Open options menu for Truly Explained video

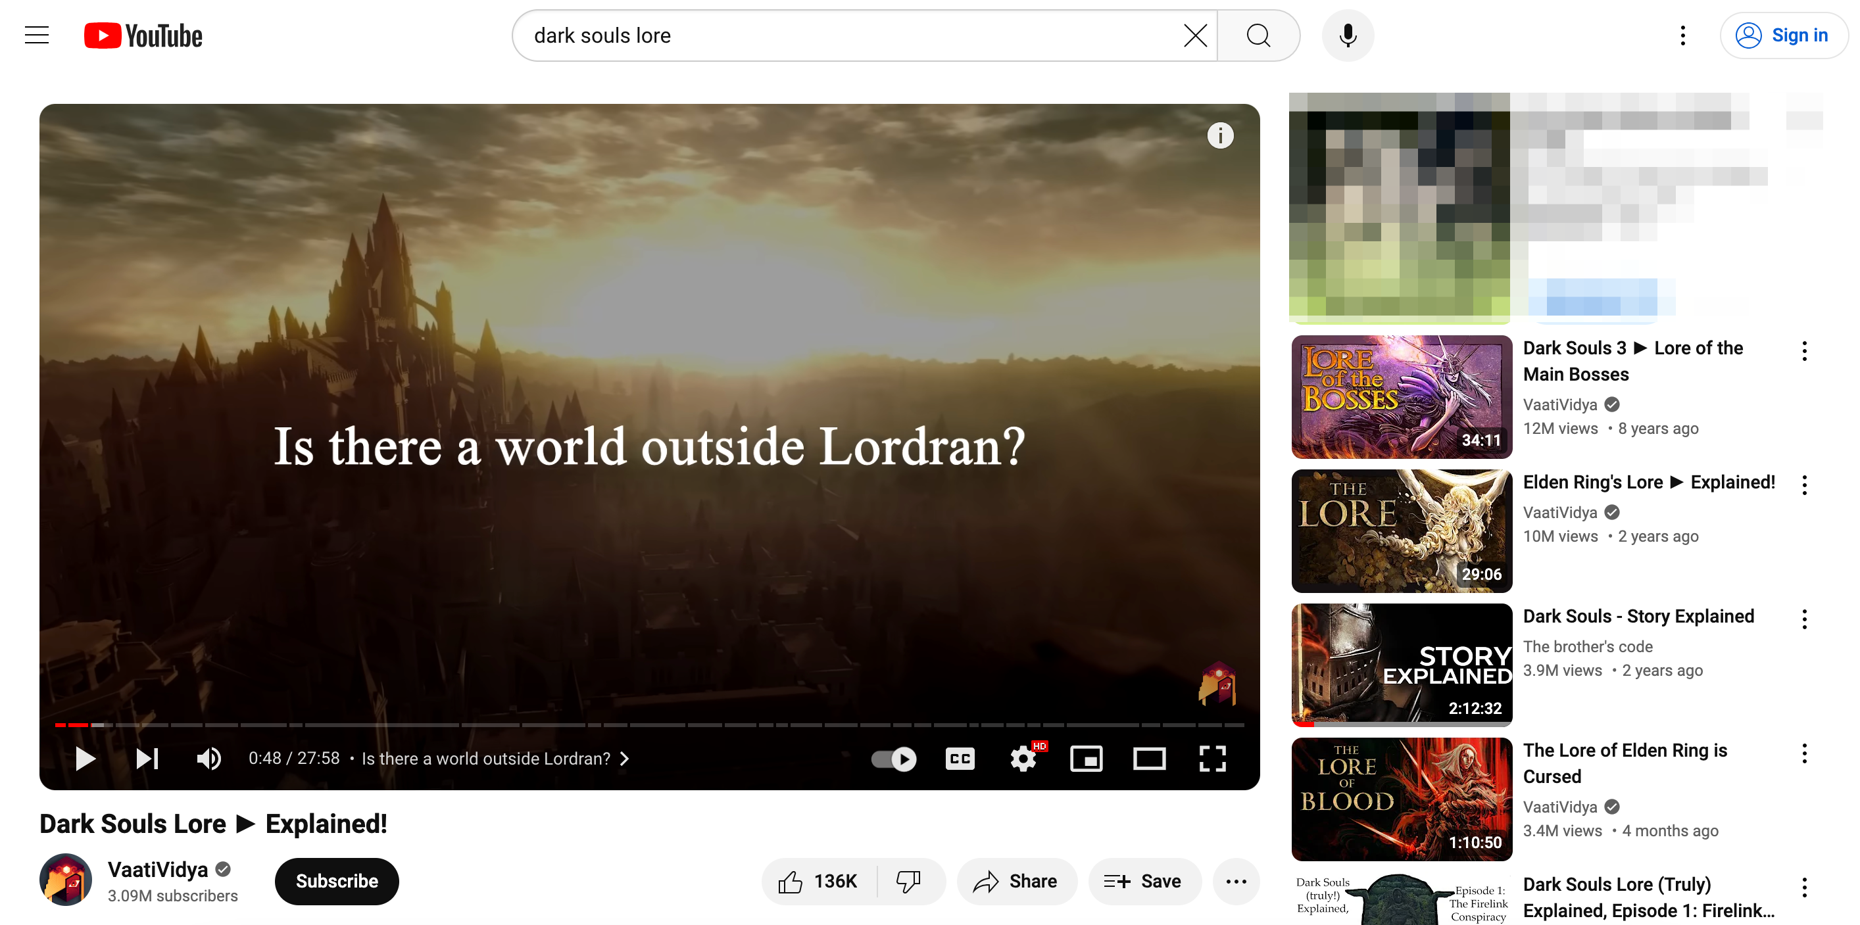tap(1803, 888)
